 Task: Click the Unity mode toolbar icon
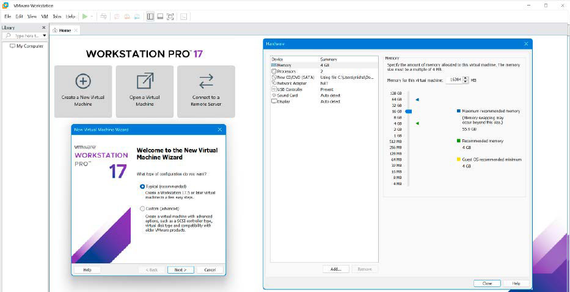tap(183, 16)
